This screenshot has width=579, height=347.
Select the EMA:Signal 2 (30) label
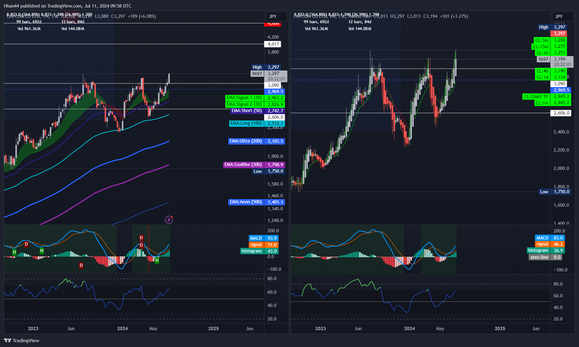(244, 105)
